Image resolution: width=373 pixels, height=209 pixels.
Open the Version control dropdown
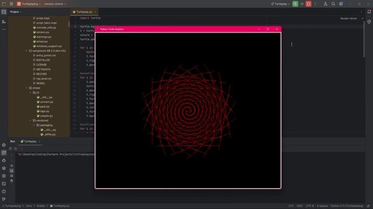55,4
